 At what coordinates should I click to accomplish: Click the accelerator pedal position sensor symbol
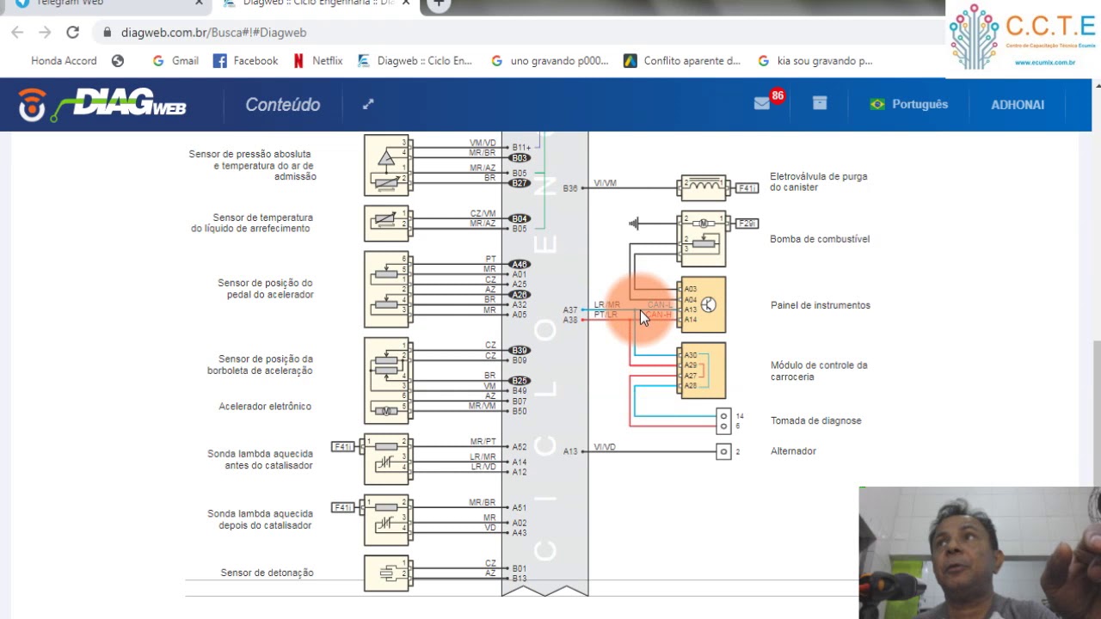coord(387,289)
